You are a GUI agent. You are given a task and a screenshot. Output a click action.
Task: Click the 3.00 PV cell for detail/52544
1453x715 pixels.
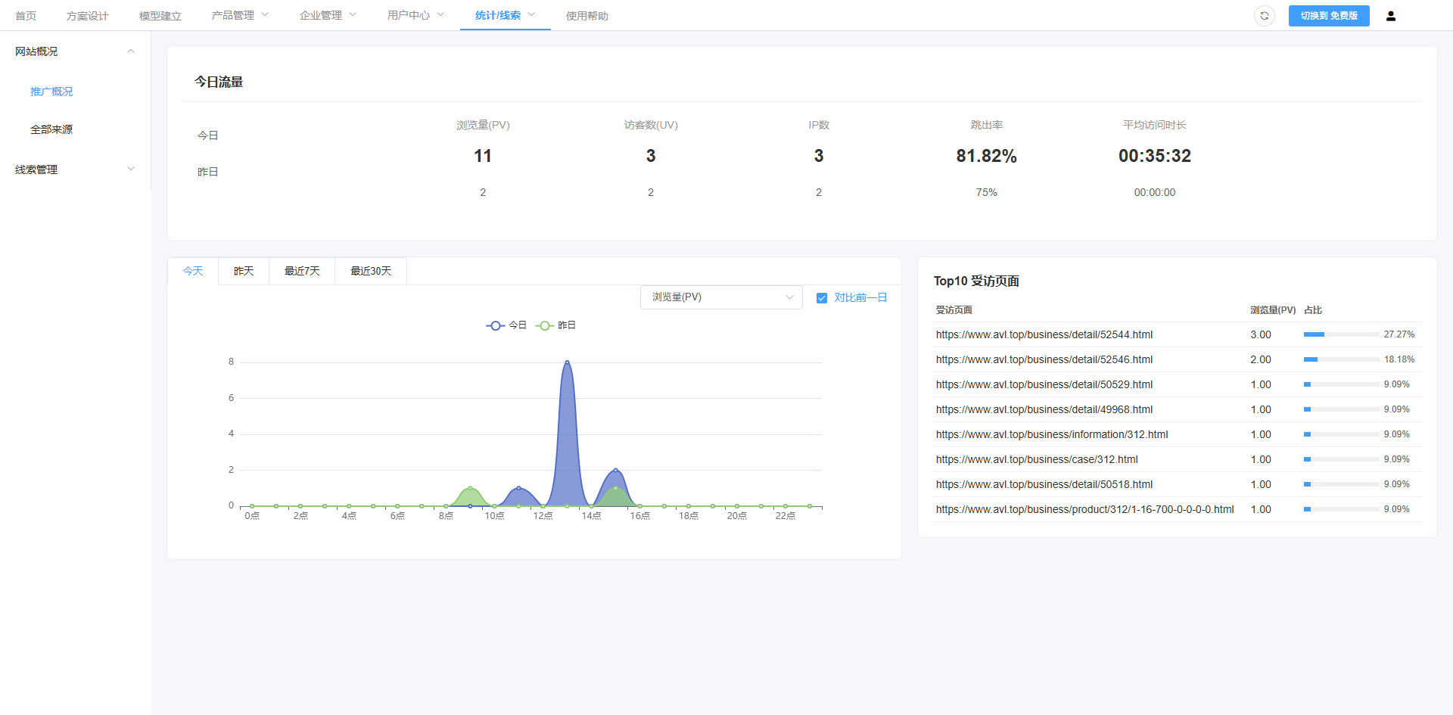[x=1261, y=334]
